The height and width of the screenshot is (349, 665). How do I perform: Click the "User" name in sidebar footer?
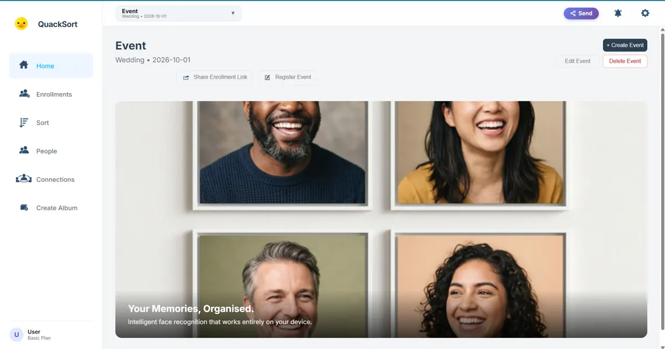(34, 332)
